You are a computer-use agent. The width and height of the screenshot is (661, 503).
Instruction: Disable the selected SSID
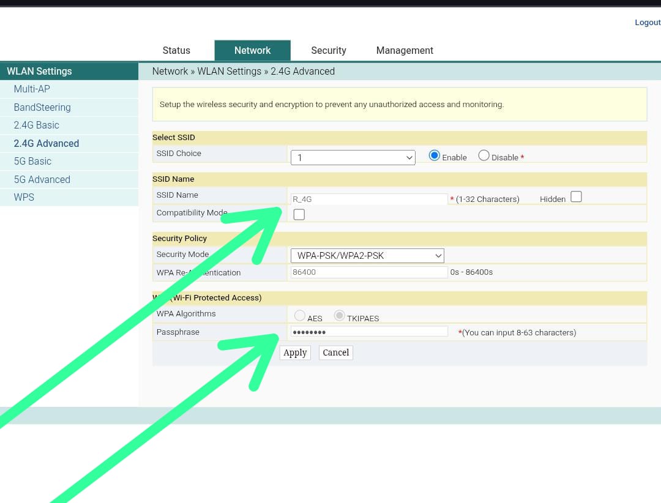point(484,157)
